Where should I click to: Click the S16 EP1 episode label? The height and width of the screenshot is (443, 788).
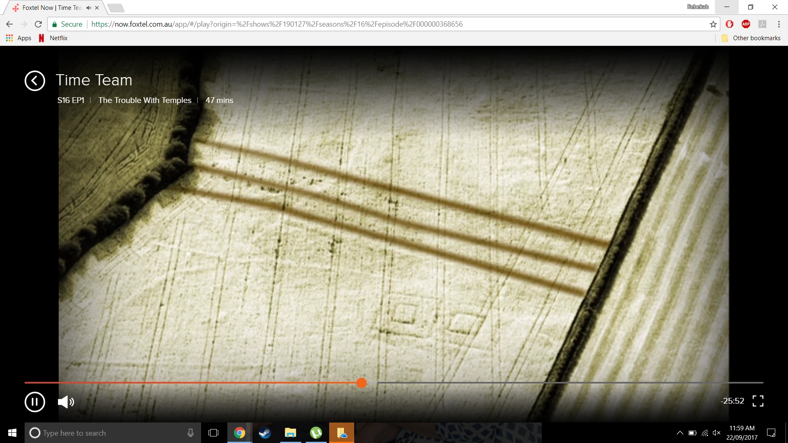(71, 100)
